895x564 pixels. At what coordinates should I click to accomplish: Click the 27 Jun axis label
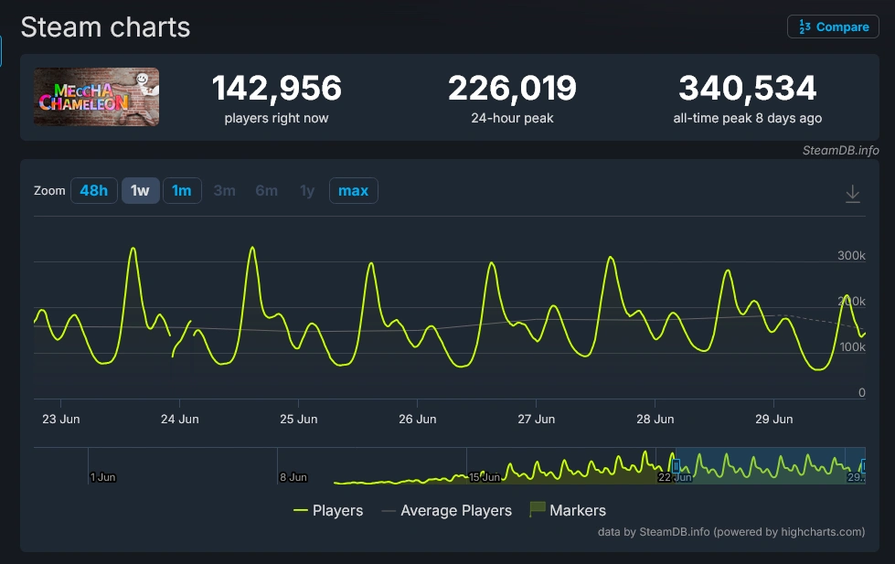tap(536, 419)
